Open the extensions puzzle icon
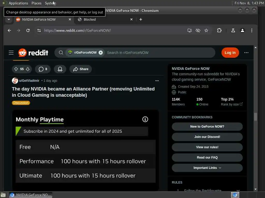 [x=219, y=30]
